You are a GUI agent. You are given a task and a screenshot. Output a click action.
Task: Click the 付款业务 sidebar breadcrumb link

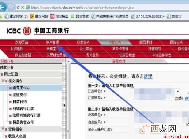pyautogui.click(x=7, y=62)
